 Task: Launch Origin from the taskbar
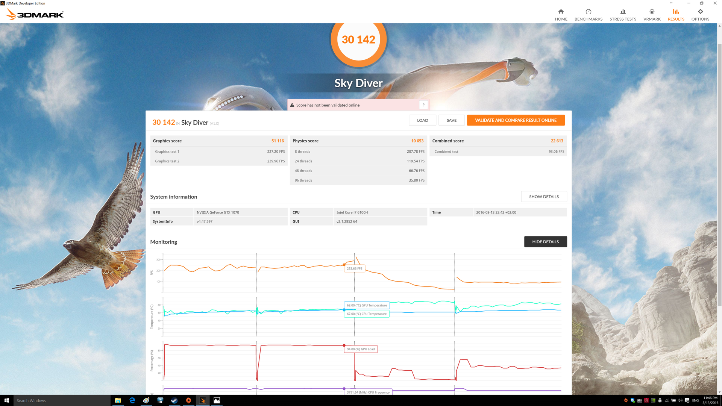point(188,400)
